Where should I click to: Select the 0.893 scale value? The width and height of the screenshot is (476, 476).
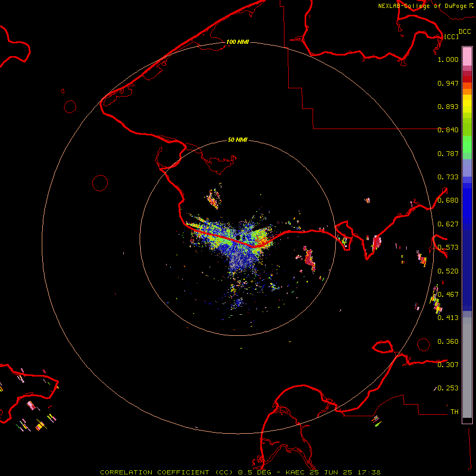tap(448, 106)
